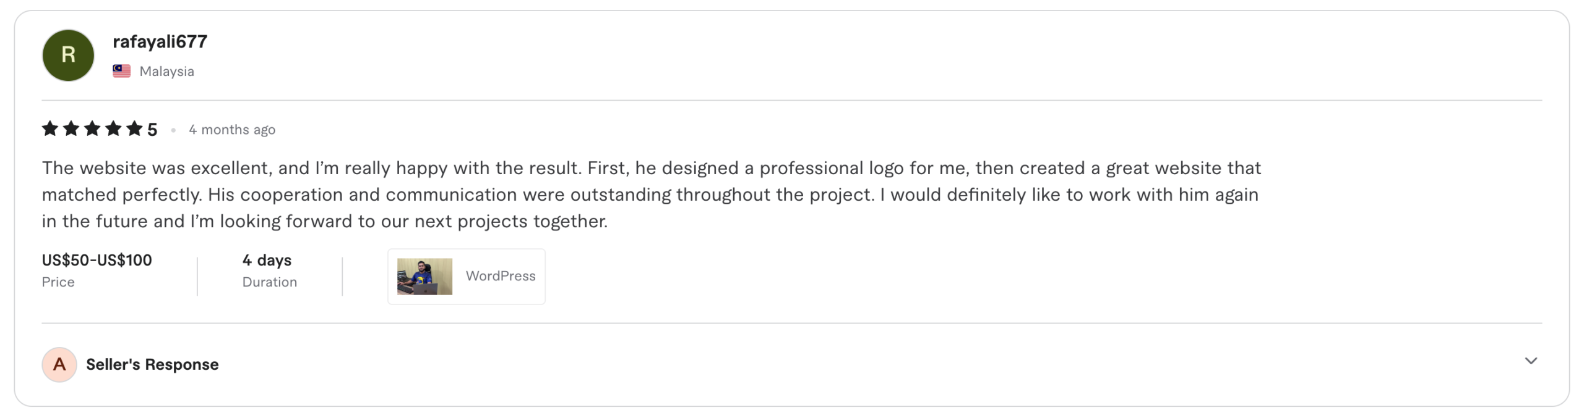Click the seller's A avatar icon
Screen dimensions: 1584x418
[x=59, y=364]
